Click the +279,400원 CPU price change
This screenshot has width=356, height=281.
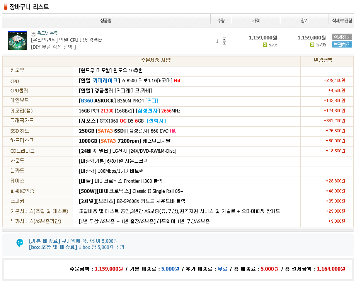click(x=334, y=80)
